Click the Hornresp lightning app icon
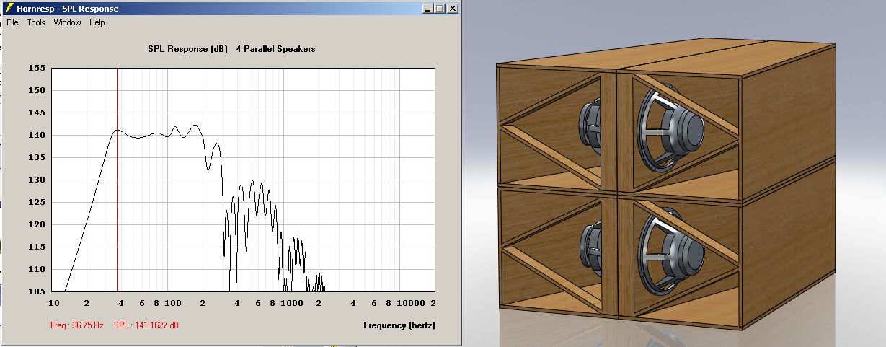 [x=9, y=9]
